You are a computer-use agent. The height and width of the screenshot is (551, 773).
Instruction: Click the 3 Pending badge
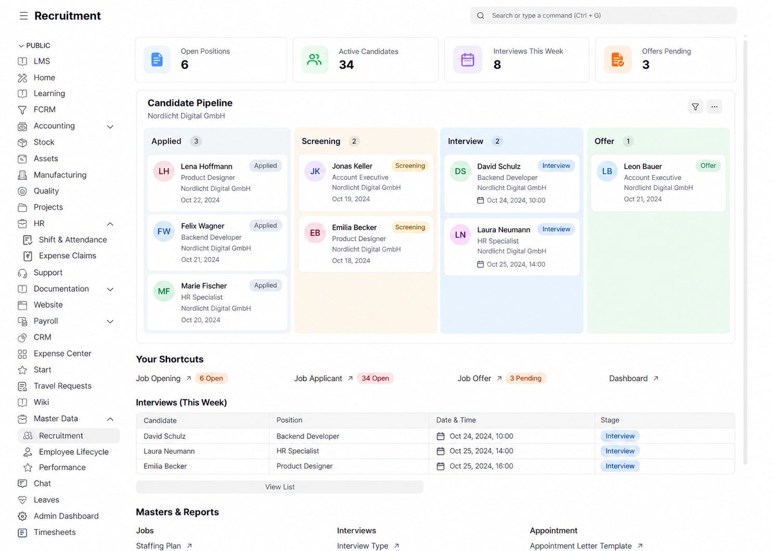(525, 378)
